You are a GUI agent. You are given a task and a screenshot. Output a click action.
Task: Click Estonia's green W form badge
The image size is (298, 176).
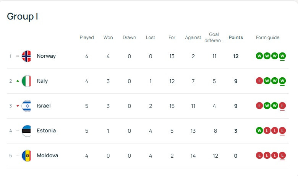(259, 131)
